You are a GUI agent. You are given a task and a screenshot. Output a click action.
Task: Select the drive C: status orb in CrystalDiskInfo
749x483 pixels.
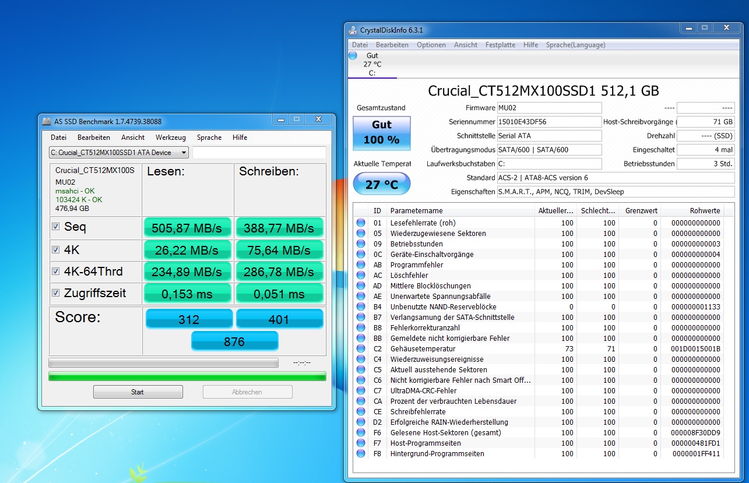[353, 56]
